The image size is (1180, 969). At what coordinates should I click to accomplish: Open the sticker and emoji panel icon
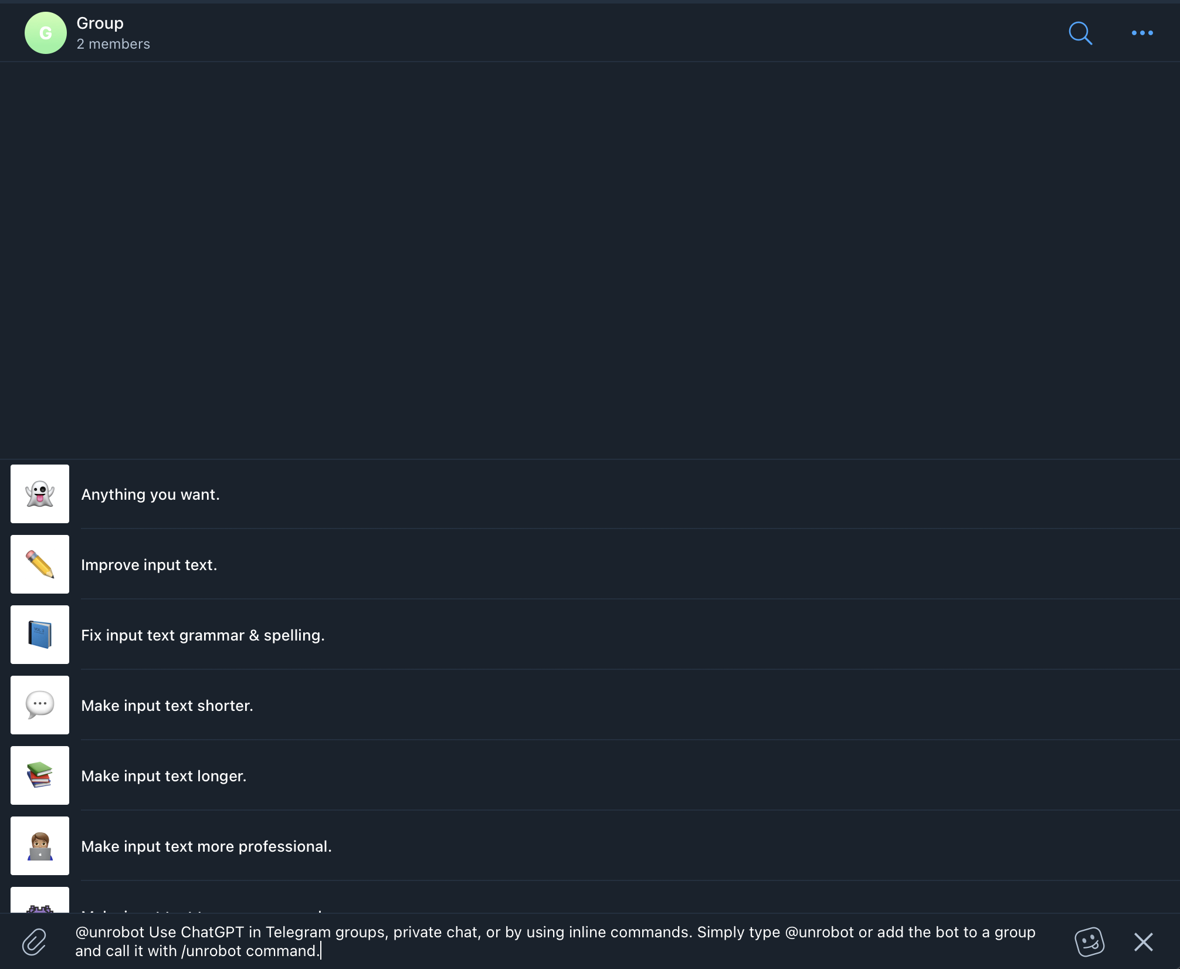tap(1089, 942)
